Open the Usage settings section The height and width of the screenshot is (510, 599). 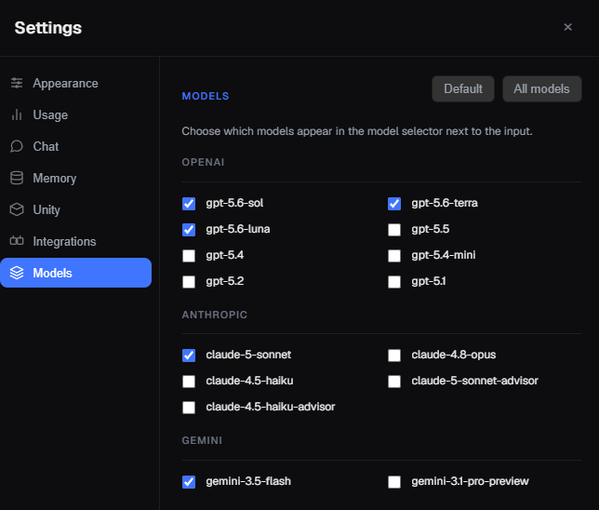click(75, 114)
